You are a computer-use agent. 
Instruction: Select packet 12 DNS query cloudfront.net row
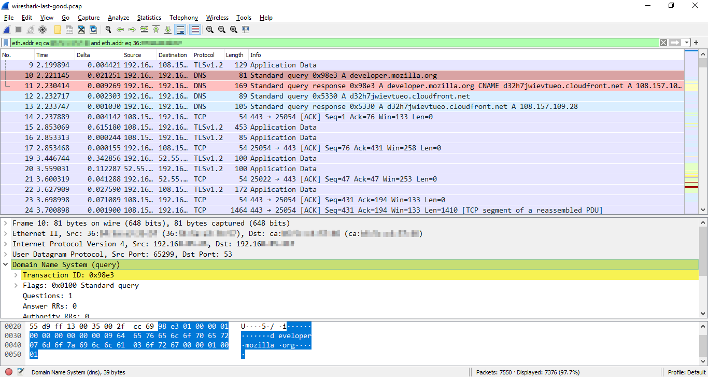342,96
